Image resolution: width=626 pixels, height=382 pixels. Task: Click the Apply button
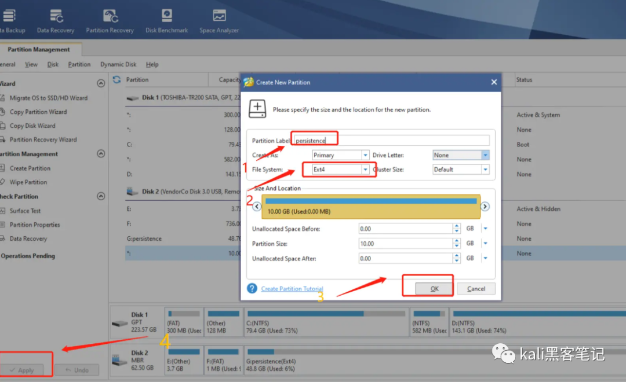pyautogui.click(x=22, y=370)
